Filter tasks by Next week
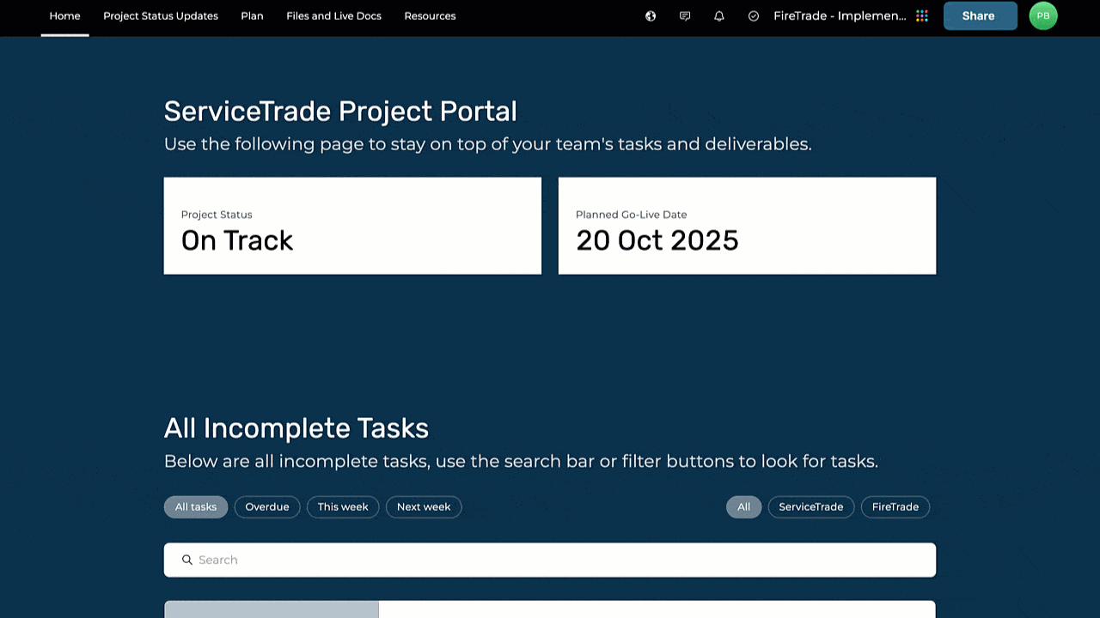This screenshot has height=618, width=1100. pos(424,506)
